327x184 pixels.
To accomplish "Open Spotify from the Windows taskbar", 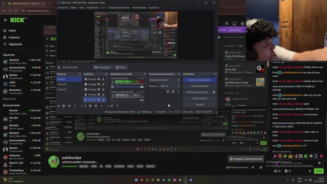I will click(x=169, y=180).
